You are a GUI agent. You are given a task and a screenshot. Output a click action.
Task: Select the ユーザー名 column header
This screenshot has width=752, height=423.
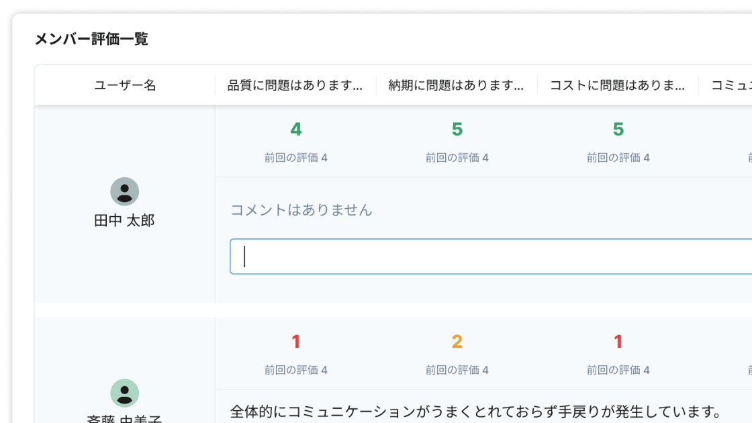tap(125, 85)
